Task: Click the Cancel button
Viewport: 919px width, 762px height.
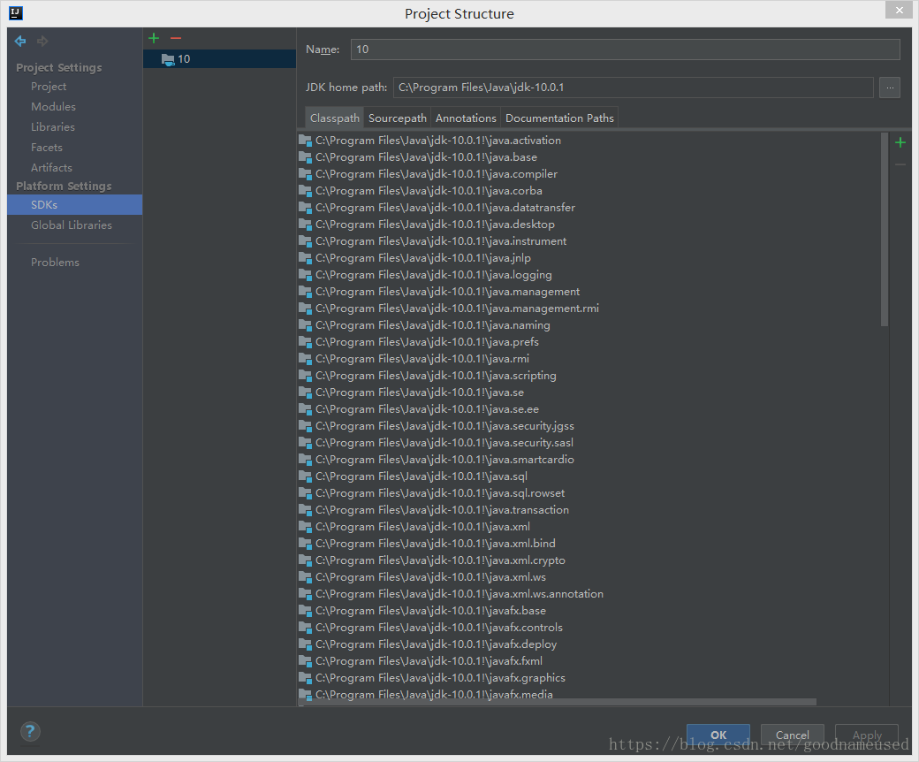Action: (793, 735)
